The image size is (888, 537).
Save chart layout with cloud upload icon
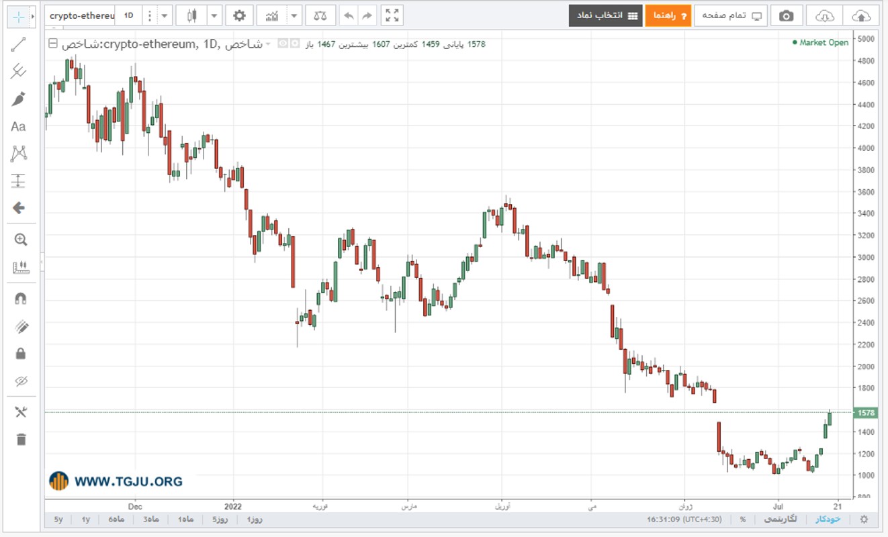[861, 16]
